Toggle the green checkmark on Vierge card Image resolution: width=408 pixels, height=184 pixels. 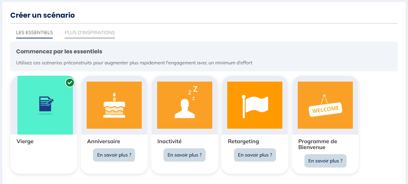(x=70, y=83)
